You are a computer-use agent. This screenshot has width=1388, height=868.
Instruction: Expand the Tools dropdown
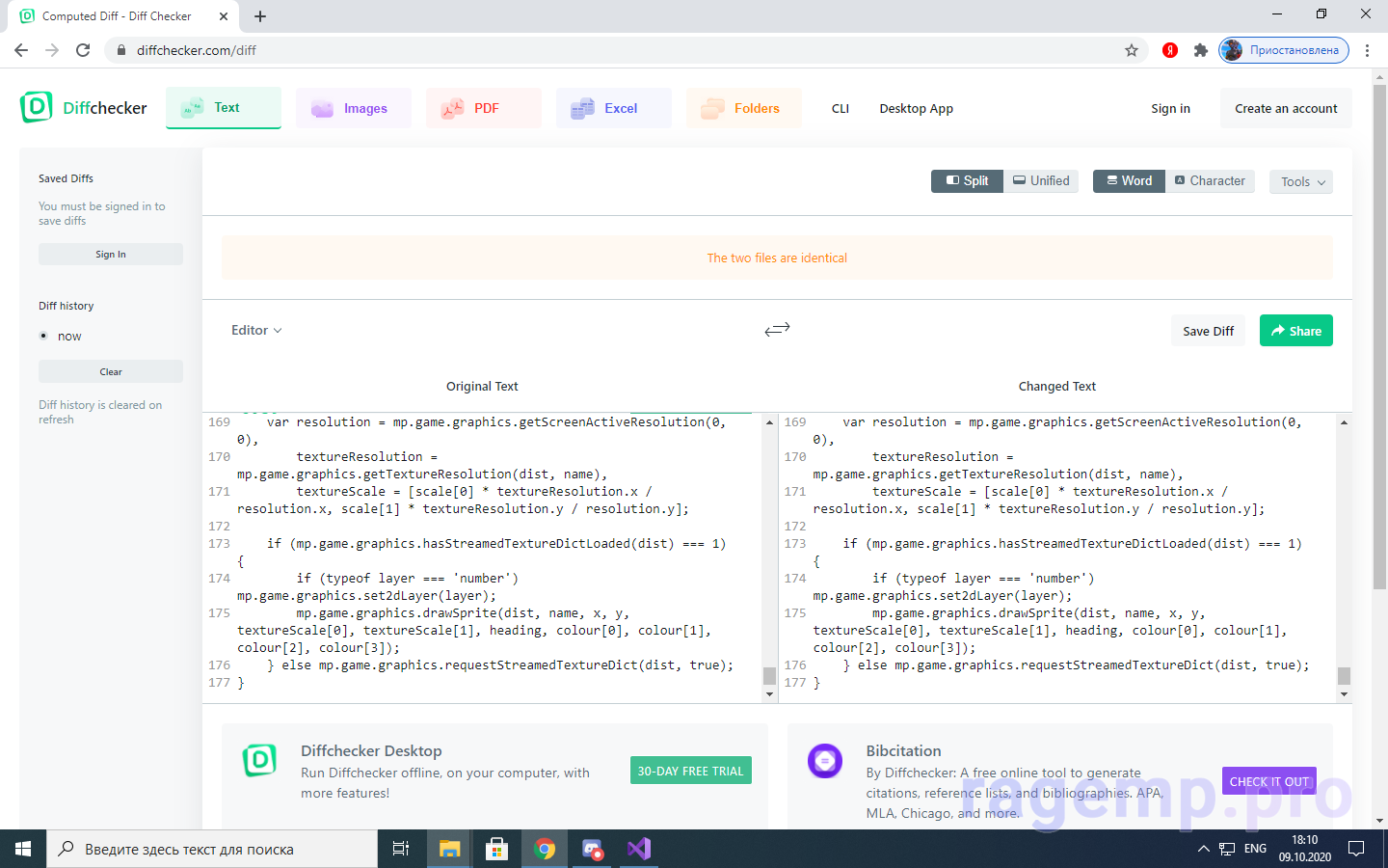tap(1301, 182)
